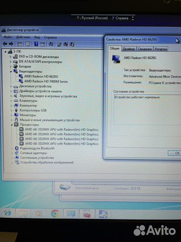
Task: Select the first AMD A8-3510MX APU entry
Action: [x=62, y=130]
